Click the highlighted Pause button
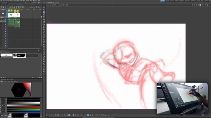This screenshot has height=118, width=211. coord(69,115)
